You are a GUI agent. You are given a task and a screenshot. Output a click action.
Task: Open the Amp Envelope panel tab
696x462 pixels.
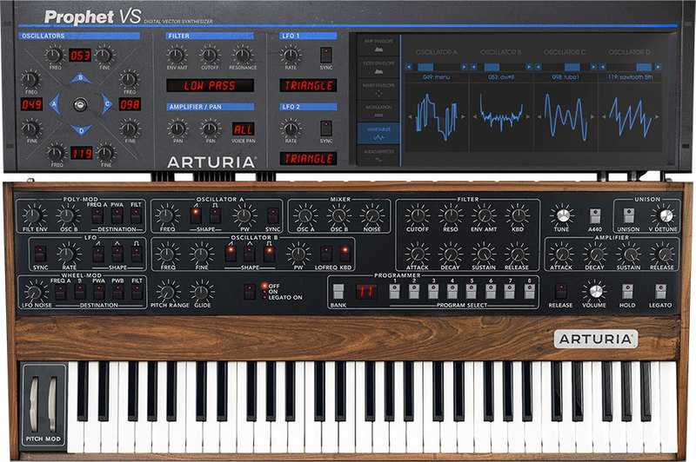[x=378, y=46]
